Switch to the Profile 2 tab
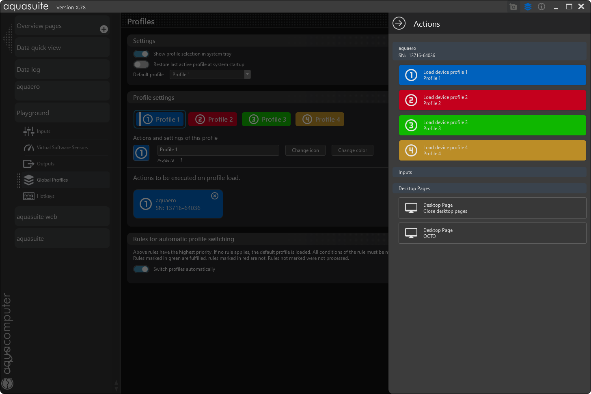This screenshot has width=591, height=394. pyautogui.click(x=213, y=119)
